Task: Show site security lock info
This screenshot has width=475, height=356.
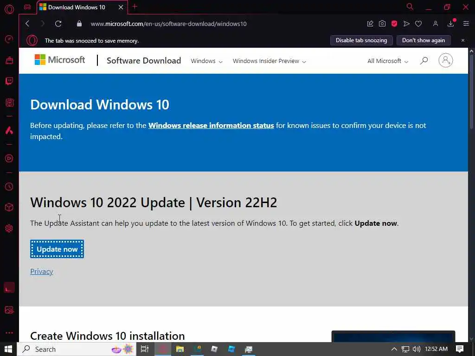Action: click(x=79, y=24)
